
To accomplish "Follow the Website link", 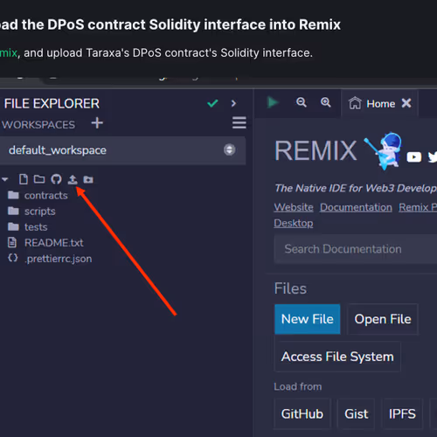I will pyautogui.click(x=294, y=207).
